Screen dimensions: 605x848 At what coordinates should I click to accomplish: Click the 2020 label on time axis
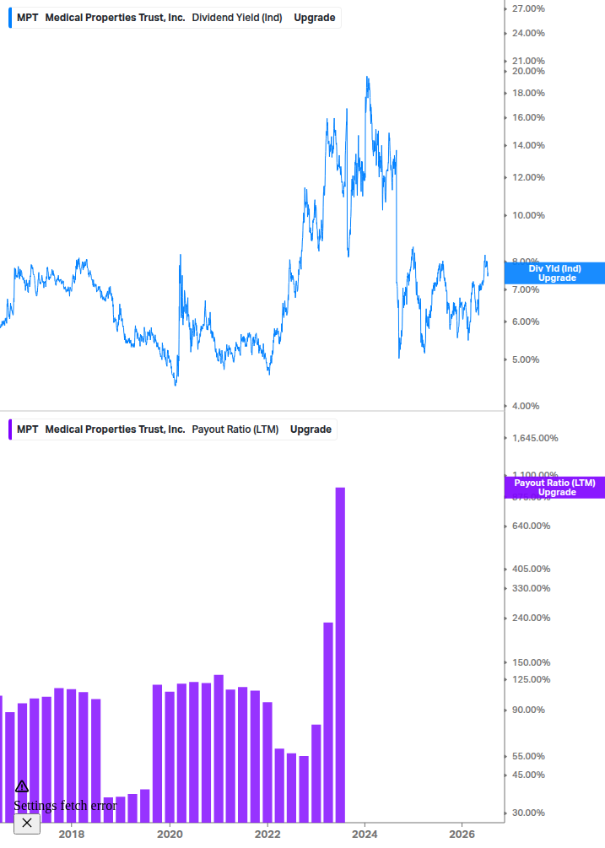point(170,834)
